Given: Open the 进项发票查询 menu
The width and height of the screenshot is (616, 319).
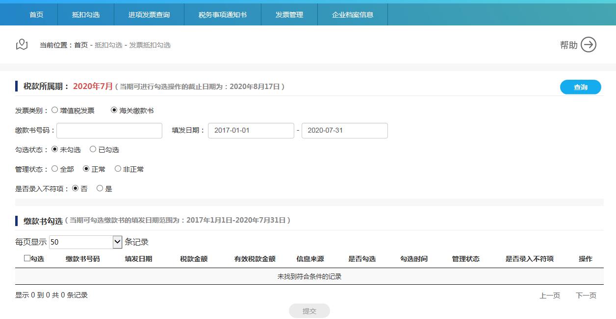Looking at the screenshot, I should pyautogui.click(x=148, y=15).
